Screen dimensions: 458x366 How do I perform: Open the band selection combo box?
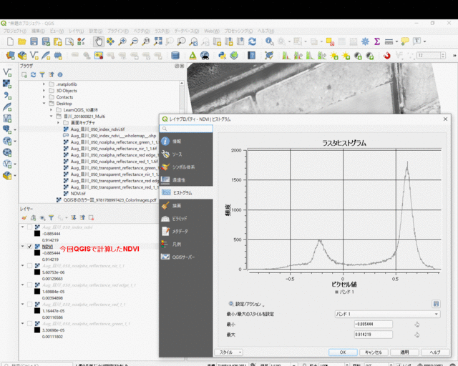click(387, 314)
